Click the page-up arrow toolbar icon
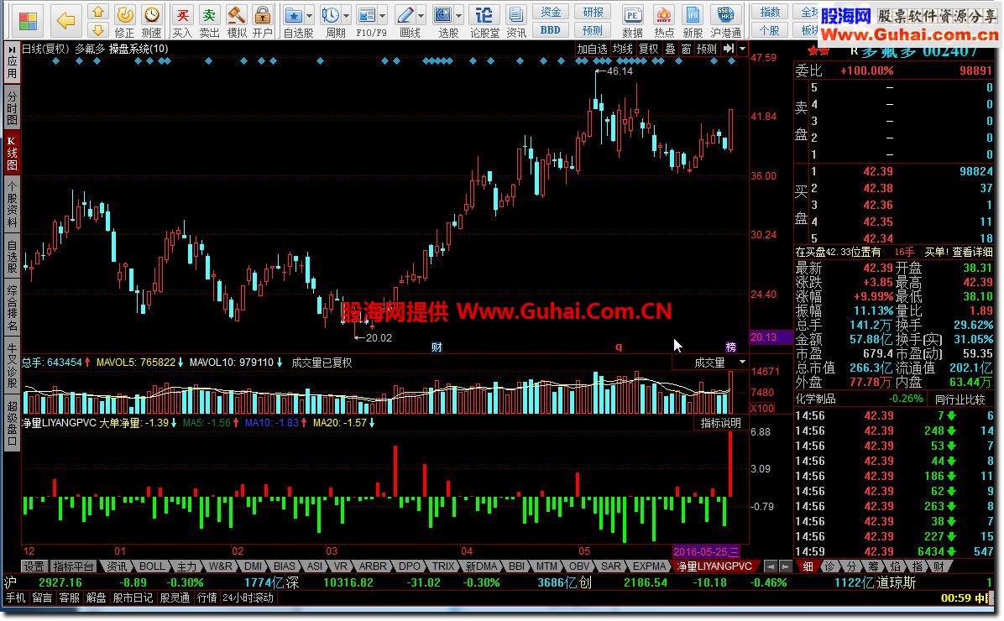The width and height of the screenshot is (1004, 621). click(98, 12)
